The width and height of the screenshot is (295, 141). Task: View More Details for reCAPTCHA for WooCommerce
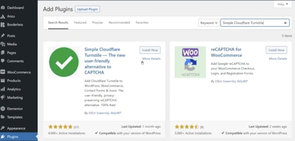[x=278, y=59]
